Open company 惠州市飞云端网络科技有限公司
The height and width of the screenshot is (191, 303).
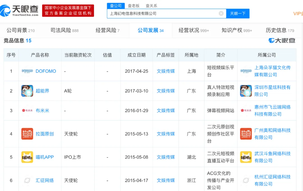click(272, 110)
